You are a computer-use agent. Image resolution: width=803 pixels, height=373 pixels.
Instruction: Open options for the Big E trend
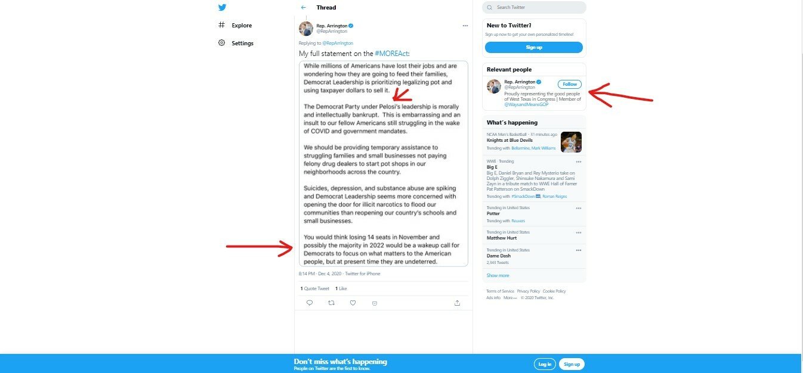[x=578, y=161]
